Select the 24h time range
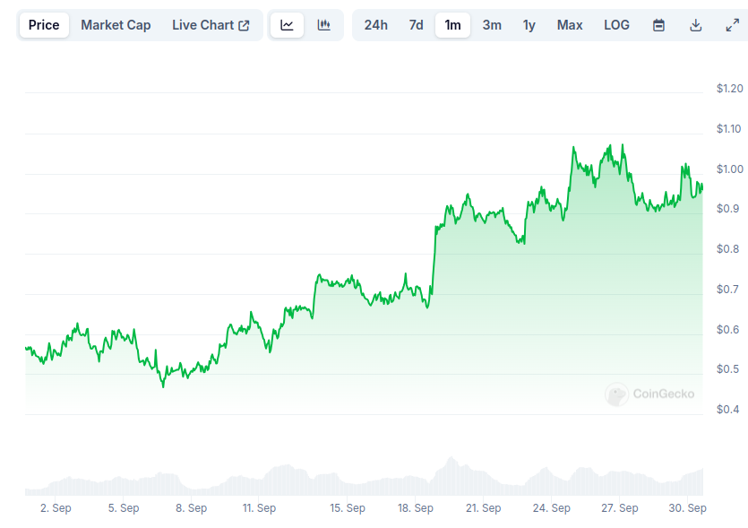 pos(376,25)
